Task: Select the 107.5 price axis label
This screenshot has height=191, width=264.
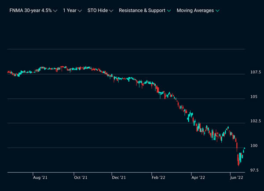Action: pyautogui.click(x=255, y=72)
